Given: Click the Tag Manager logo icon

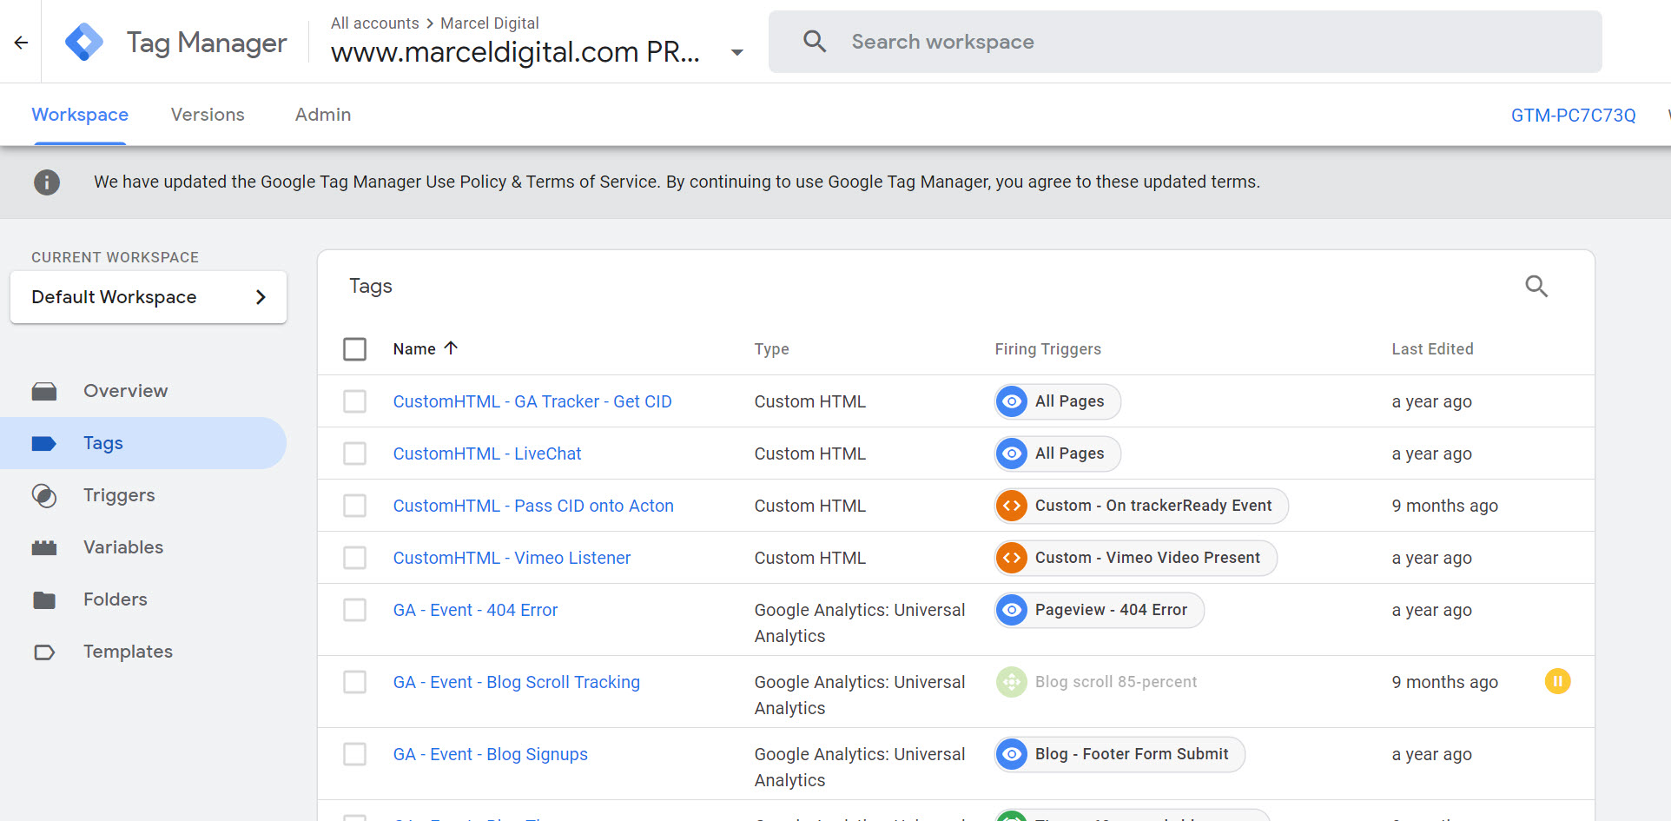Looking at the screenshot, I should (x=84, y=42).
